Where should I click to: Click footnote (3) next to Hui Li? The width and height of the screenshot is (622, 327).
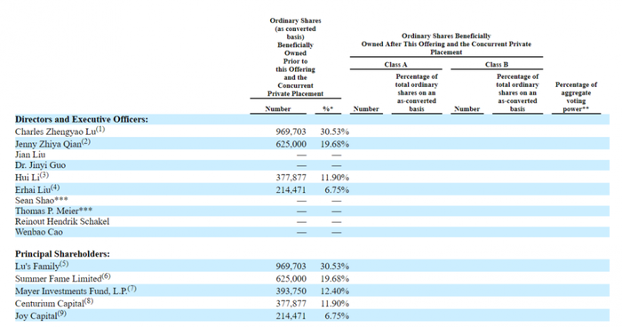click(x=44, y=175)
